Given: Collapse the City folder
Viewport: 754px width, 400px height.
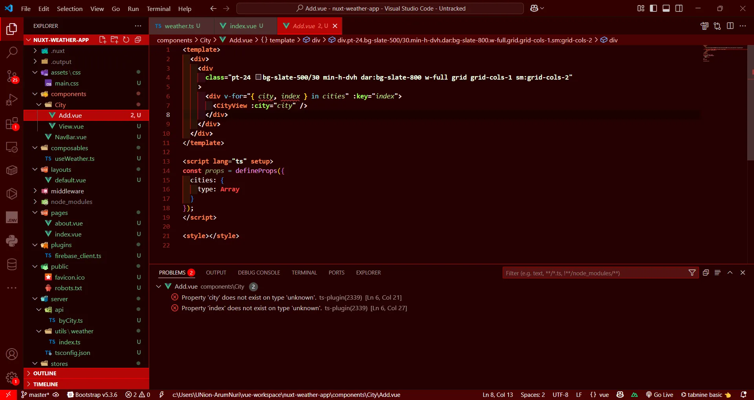Looking at the screenshot, I should coord(39,105).
